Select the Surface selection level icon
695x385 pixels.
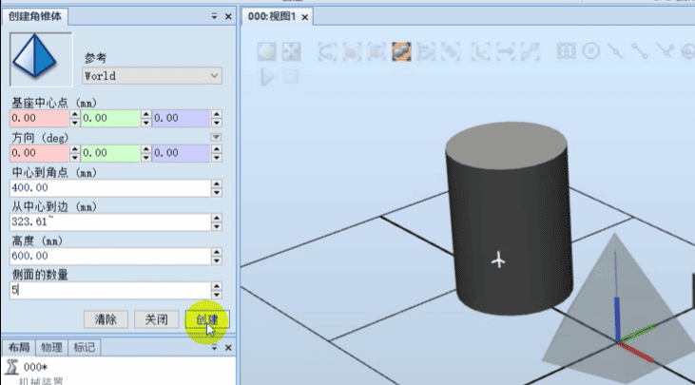(352, 51)
